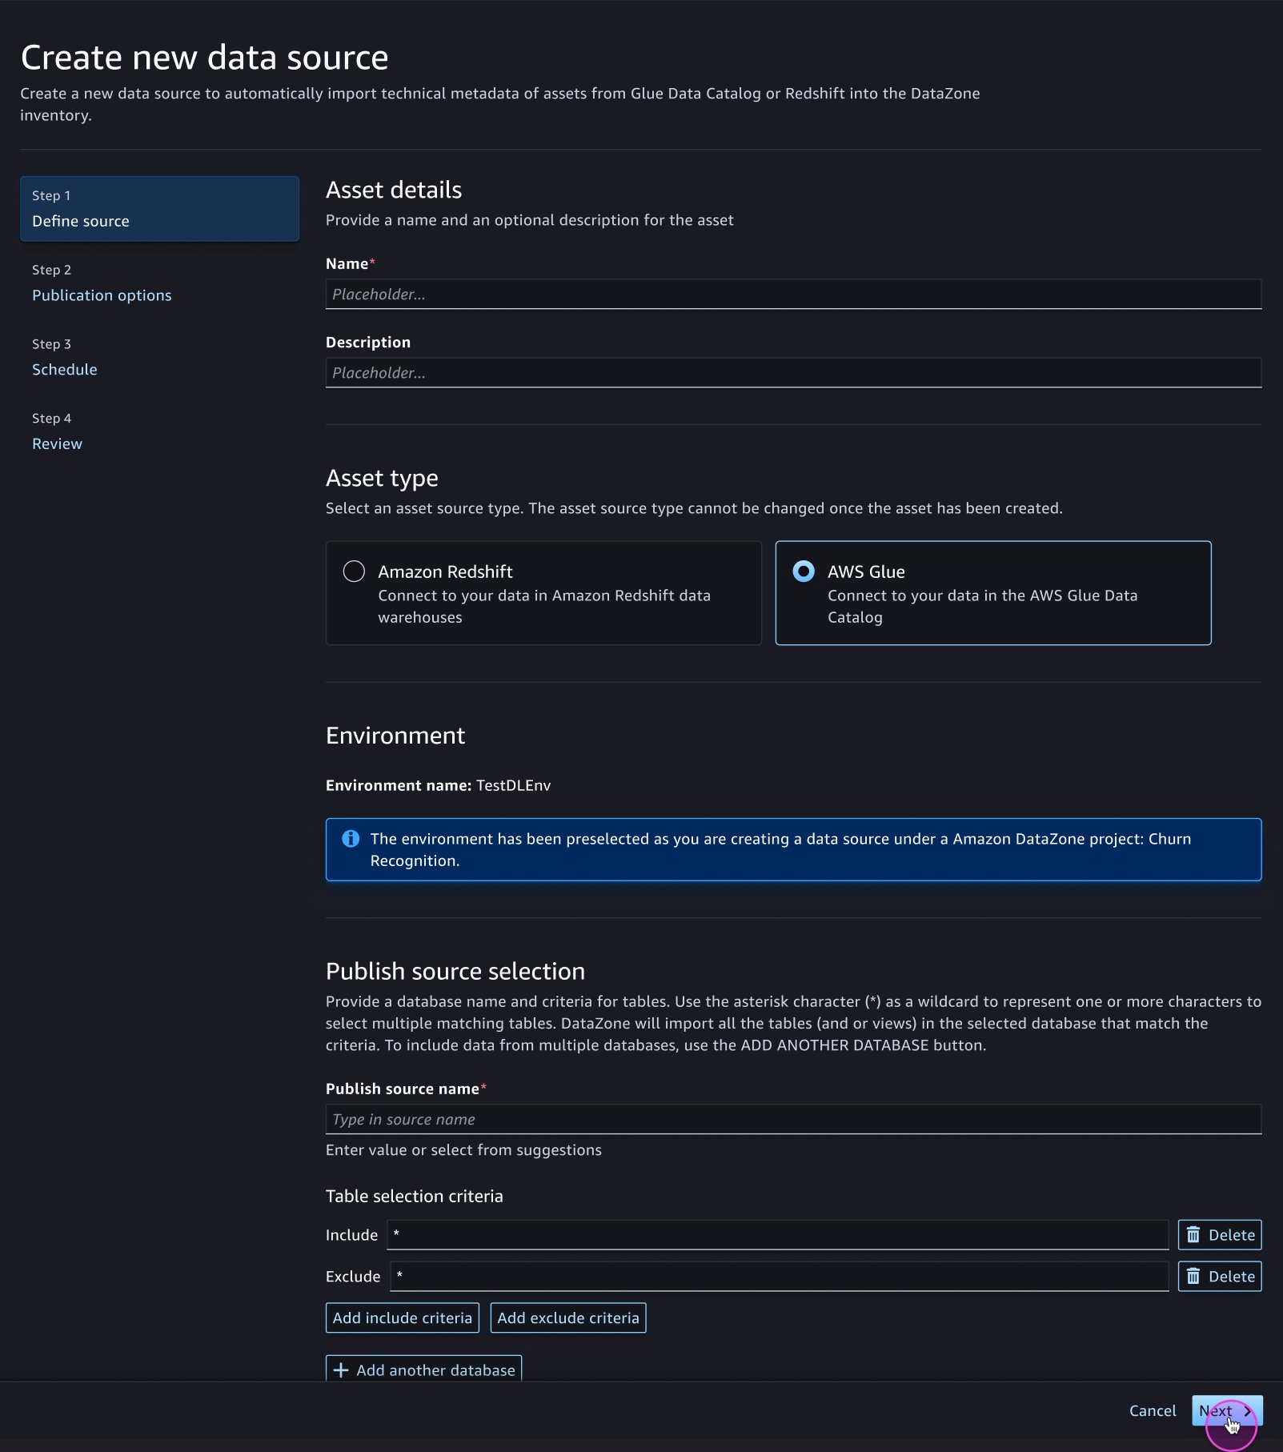Click the asset Name input field
The image size is (1283, 1452).
click(x=793, y=294)
